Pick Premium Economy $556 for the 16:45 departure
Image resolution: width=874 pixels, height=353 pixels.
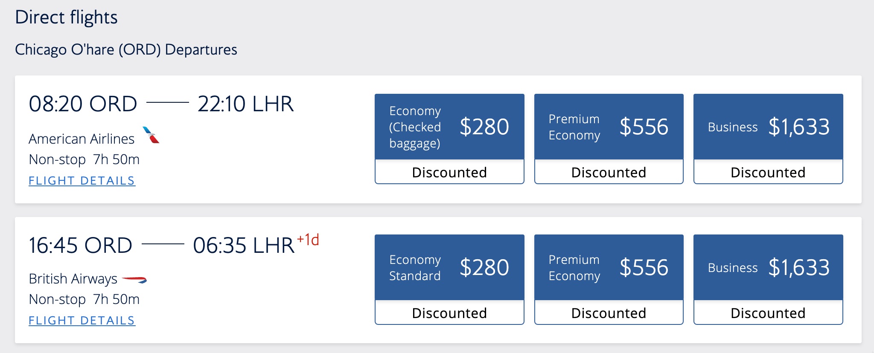(x=609, y=267)
